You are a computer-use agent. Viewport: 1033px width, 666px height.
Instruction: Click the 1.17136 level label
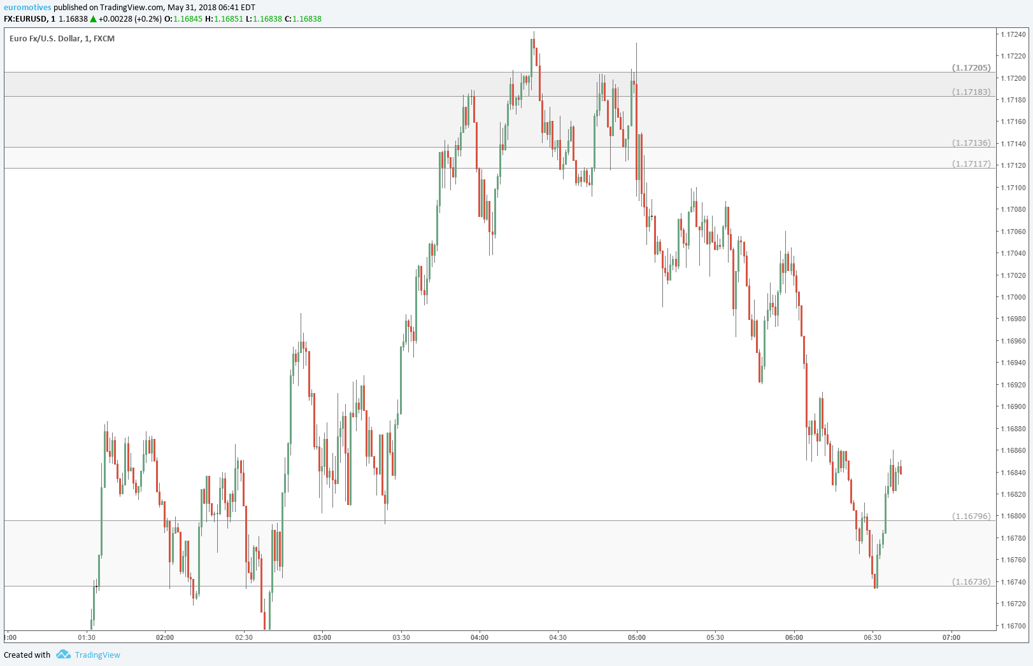(x=971, y=142)
